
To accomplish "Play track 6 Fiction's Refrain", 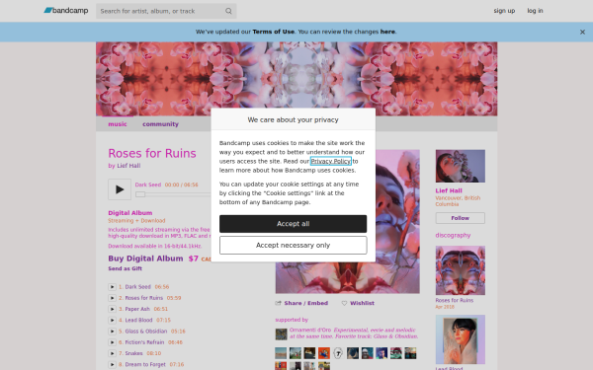I will tap(112, 342).
